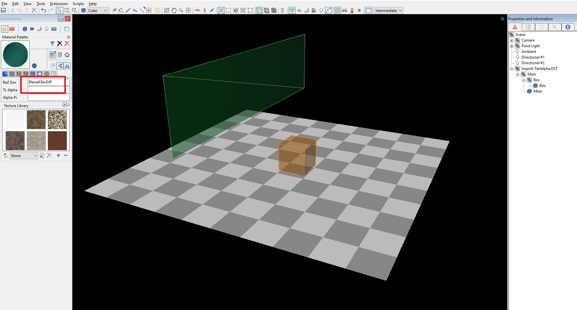Open the Intermediate level dropdown
The width and height of the screenshot is (577, 310).
(x=389, y=10)
